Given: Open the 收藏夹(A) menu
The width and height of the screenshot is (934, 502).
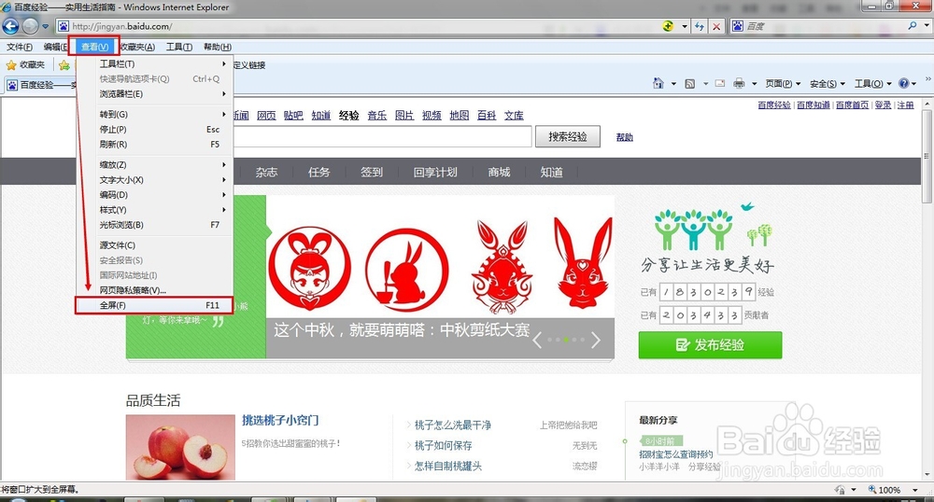Looking at the screenshot, I should pos(137,47).
